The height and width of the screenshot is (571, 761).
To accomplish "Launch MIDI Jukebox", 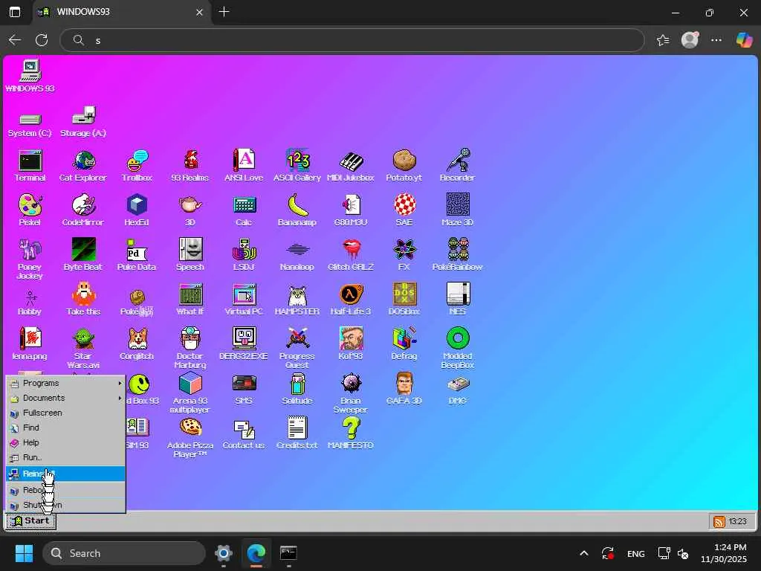I will [x=351, y=166].
